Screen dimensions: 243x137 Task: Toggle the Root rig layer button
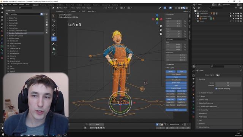(x=176, y=110)
